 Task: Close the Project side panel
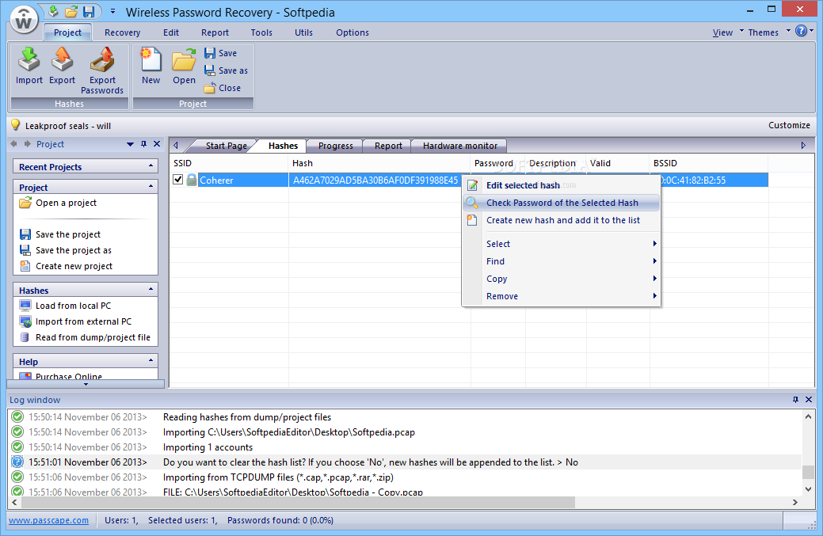pyautogui.click(x=156, y=144)
